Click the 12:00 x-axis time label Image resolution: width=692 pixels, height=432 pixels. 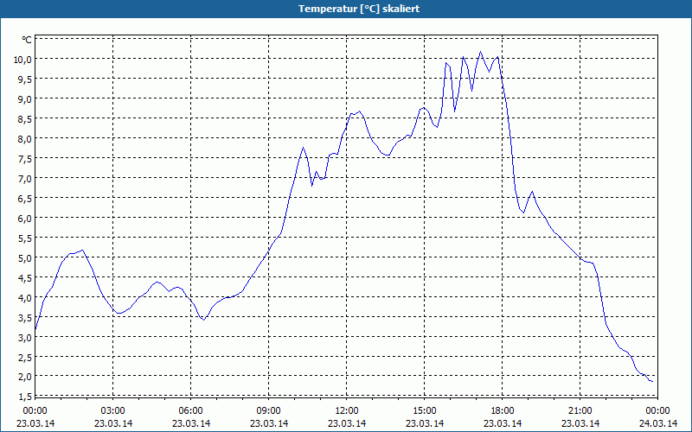(x=347, y=411)
